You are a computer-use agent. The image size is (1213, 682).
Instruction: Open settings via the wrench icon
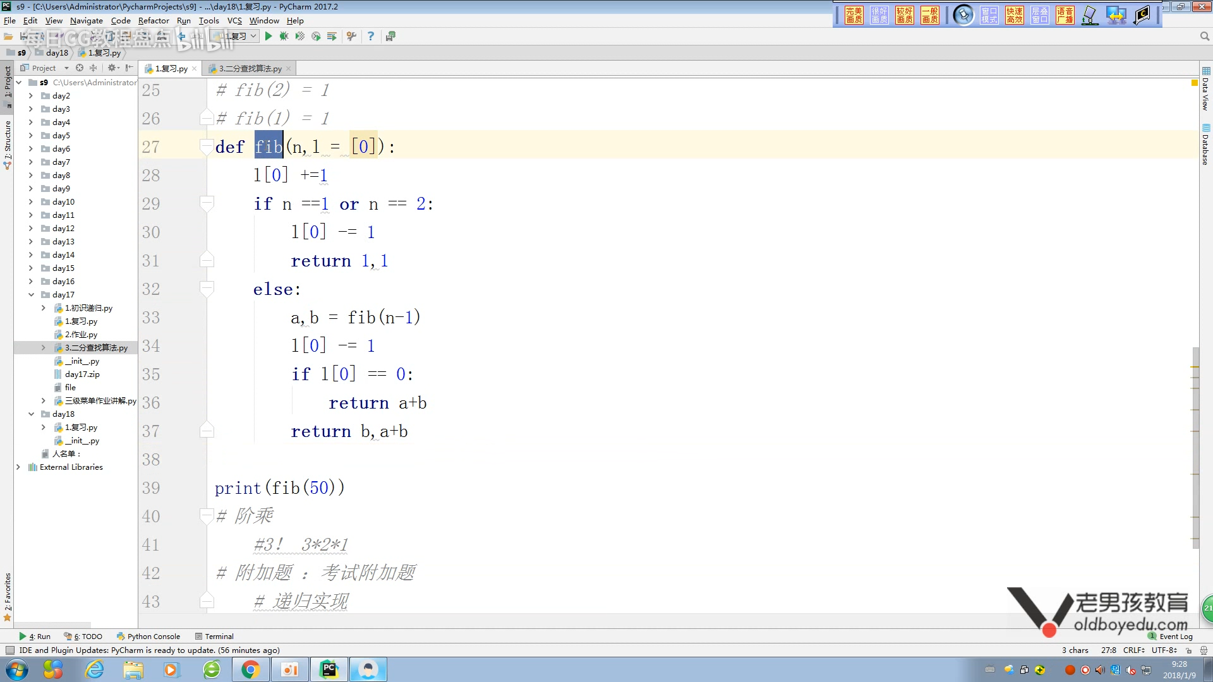tap(352, 37)
